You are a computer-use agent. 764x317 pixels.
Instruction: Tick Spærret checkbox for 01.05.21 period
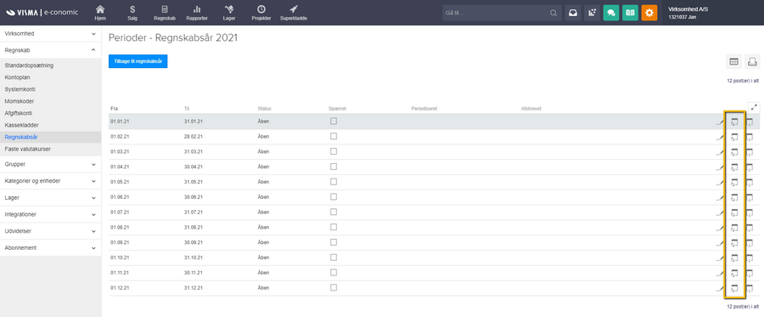[x=334, y=181]
